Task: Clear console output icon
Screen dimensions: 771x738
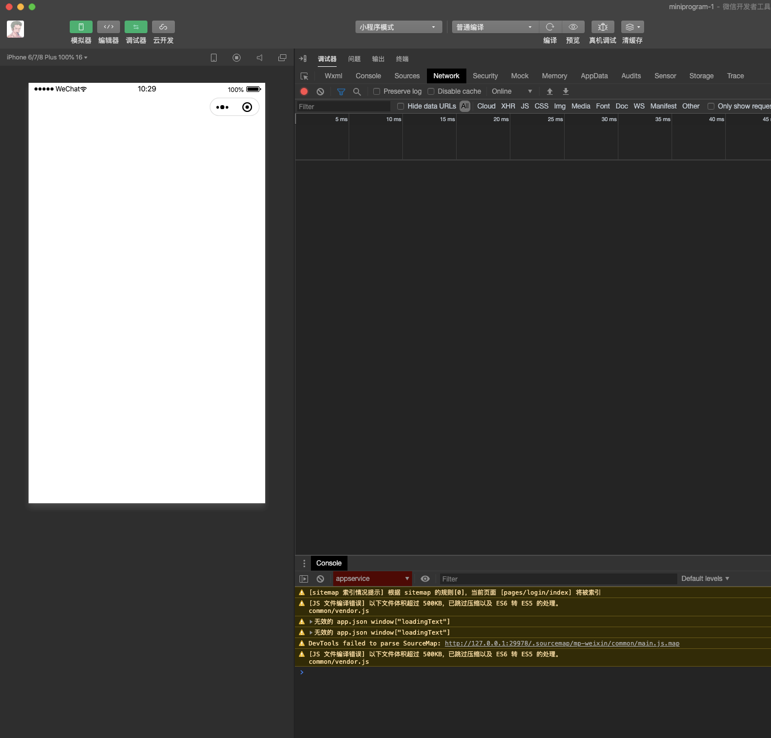Action: [321, 579]
